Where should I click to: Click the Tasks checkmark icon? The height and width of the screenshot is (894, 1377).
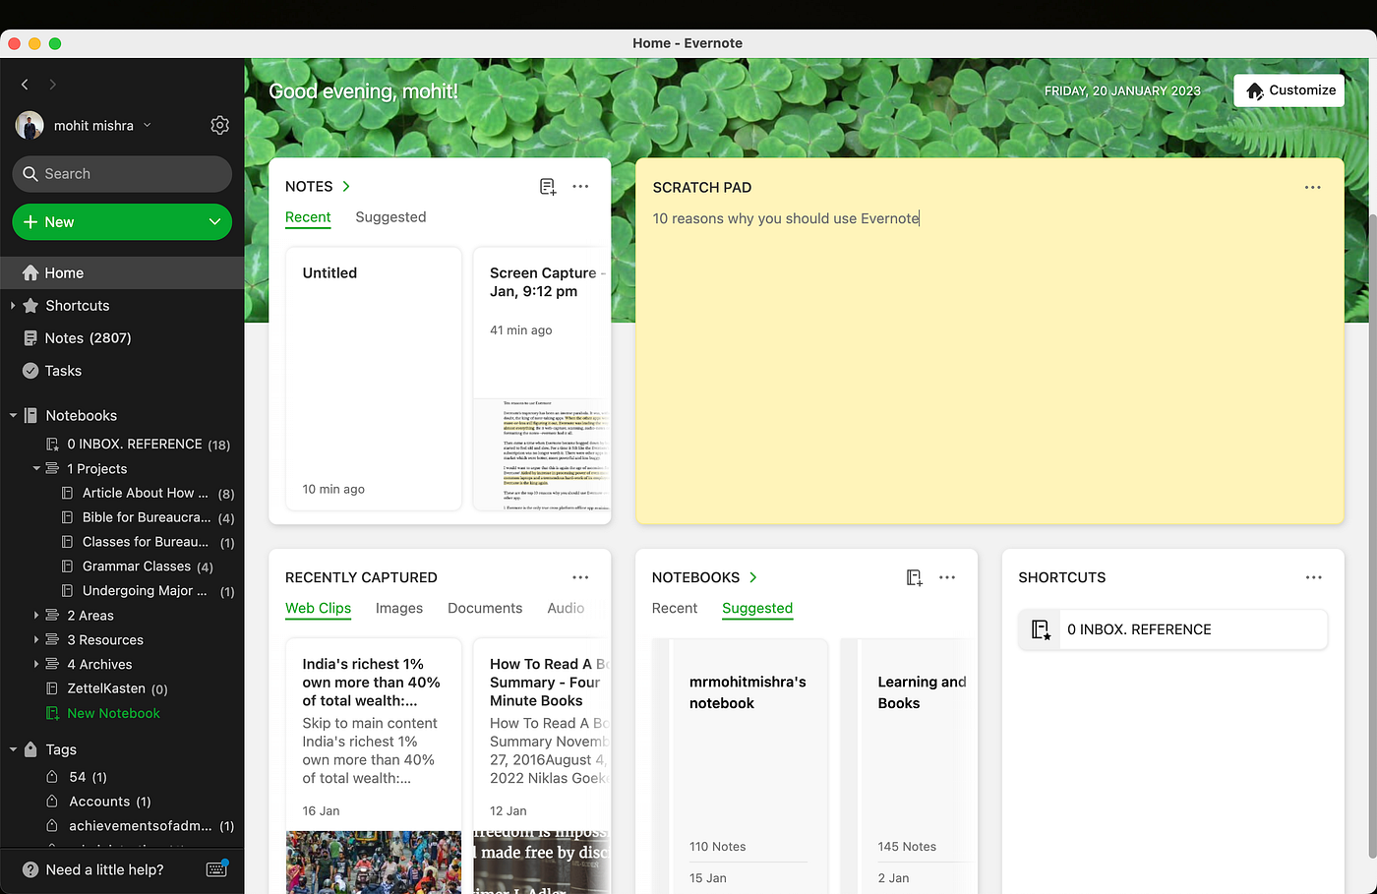click(x=30, y=371)
